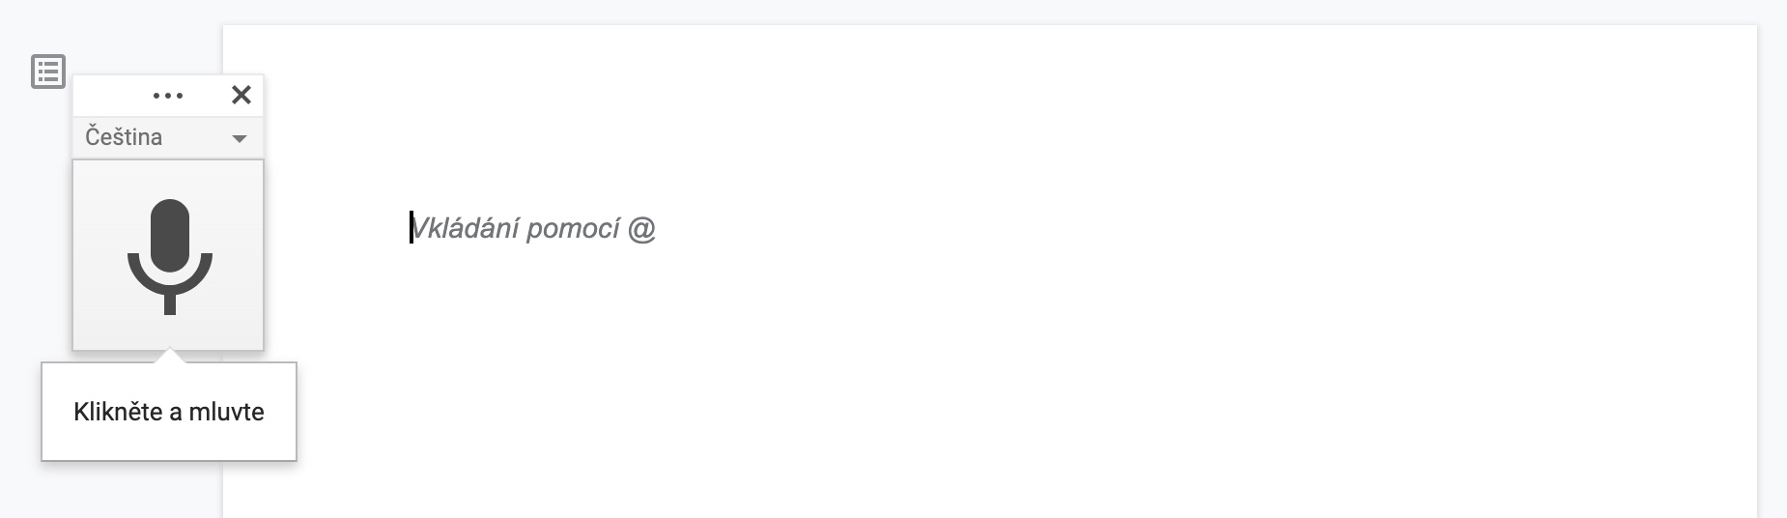
Task: Click the word "Klikněte" in the tooltip
Action: (x=118, y=412)
